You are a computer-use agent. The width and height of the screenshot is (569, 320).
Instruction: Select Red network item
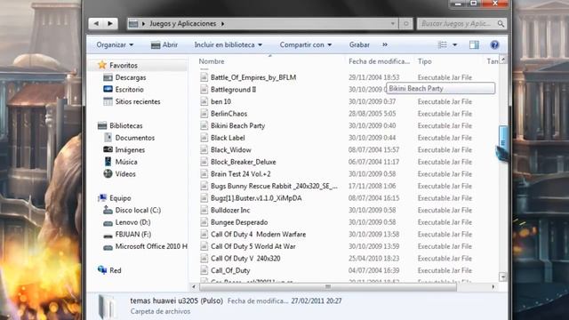click(115, 270)
